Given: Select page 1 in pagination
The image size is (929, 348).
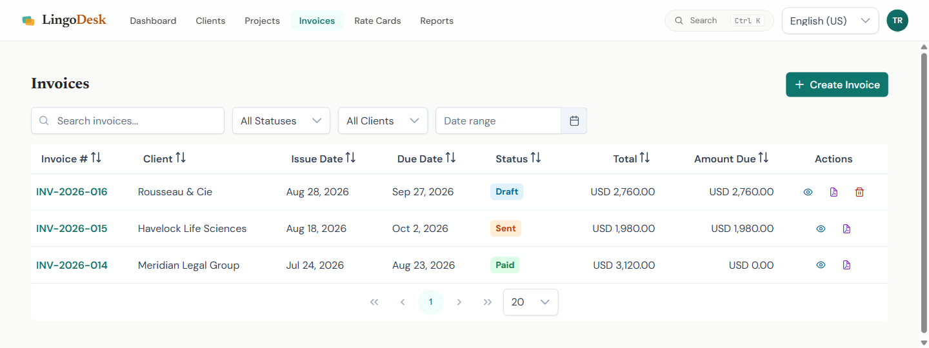Looking at the screenshot, I should pyautogui.click(x=431, y=302).
